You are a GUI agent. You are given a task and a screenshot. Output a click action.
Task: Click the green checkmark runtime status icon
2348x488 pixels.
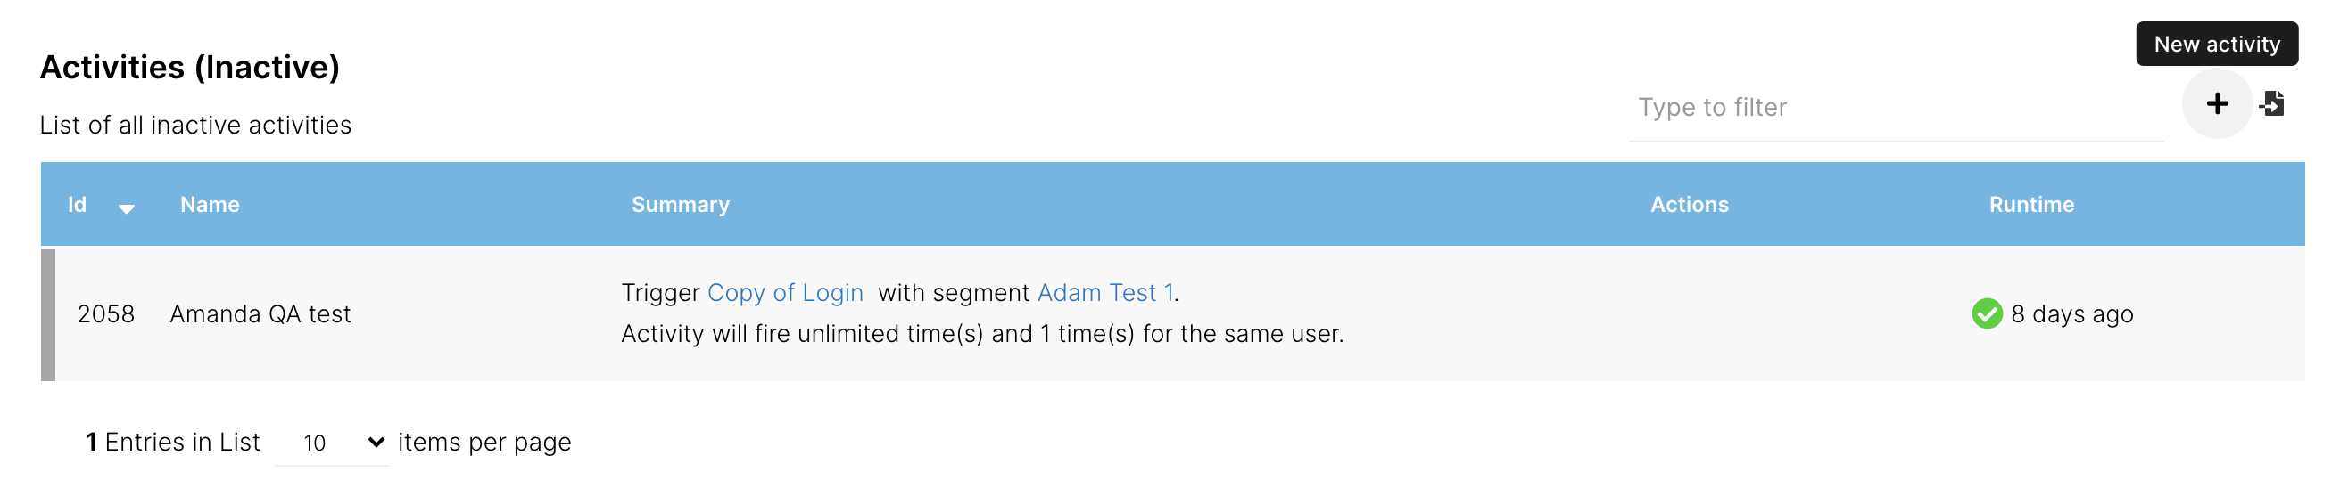(x=1986, y=314)
